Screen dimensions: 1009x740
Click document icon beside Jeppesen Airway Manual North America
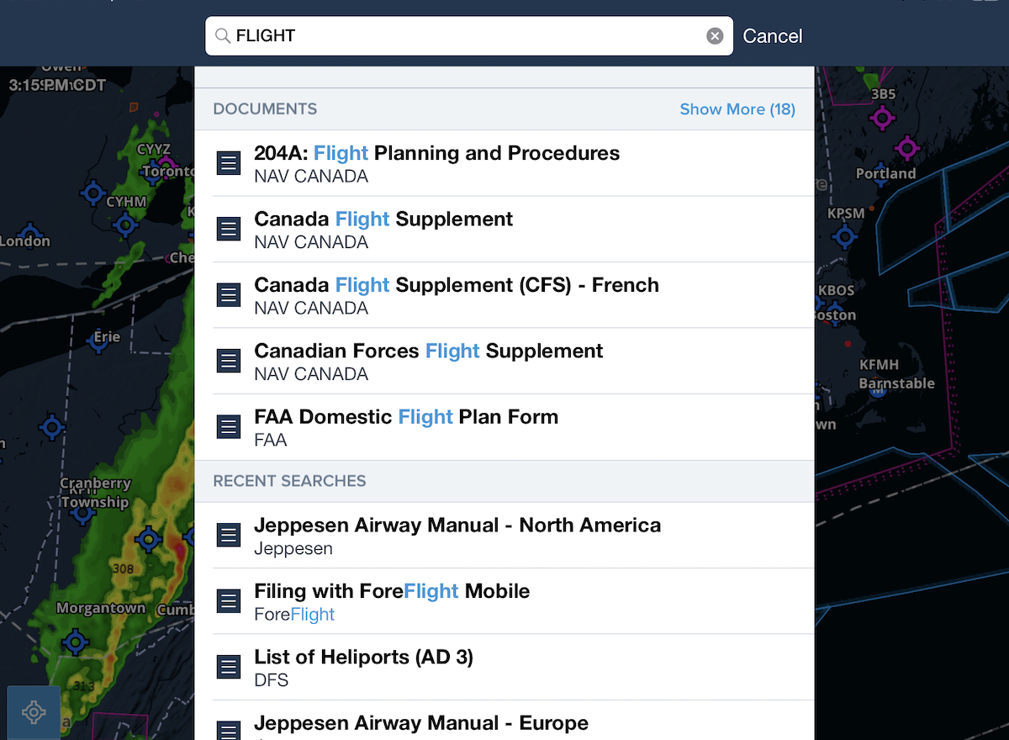[229, 535]
